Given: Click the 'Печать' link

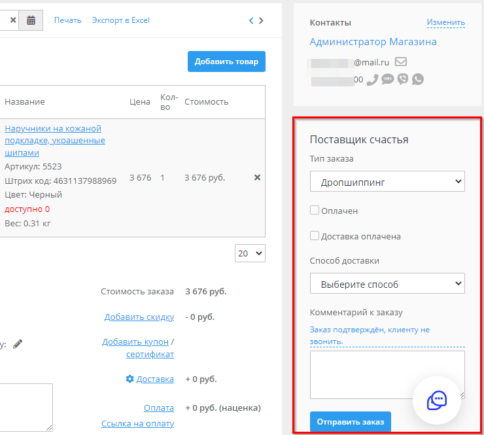Looking at the screenshot, I should (67, 20).
